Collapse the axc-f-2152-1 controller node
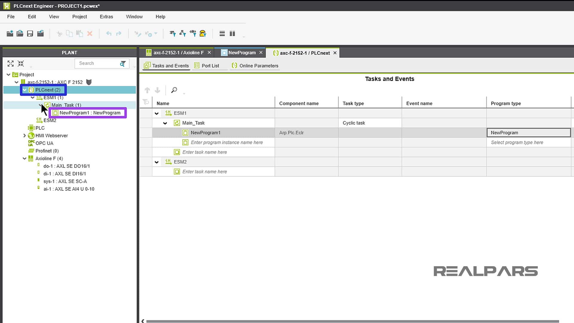The width and height of the screenshot is (574, 323). pyautogui.click(x=16, y=82)
